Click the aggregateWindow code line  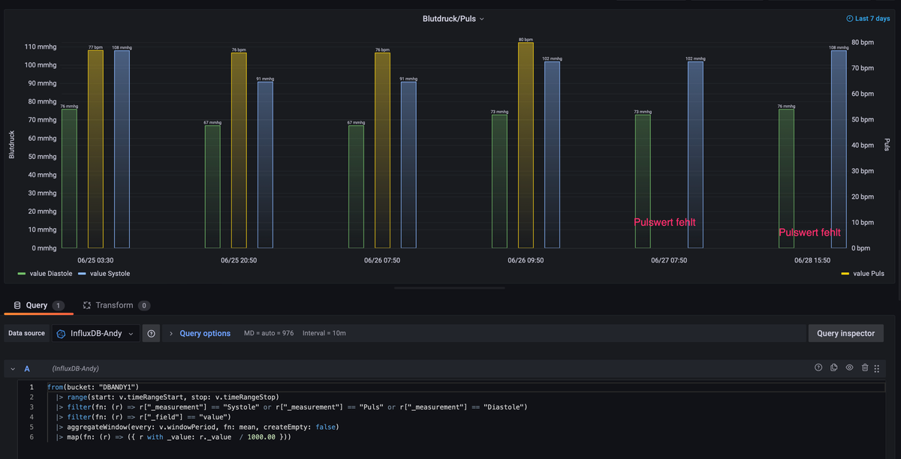(197, 427)
